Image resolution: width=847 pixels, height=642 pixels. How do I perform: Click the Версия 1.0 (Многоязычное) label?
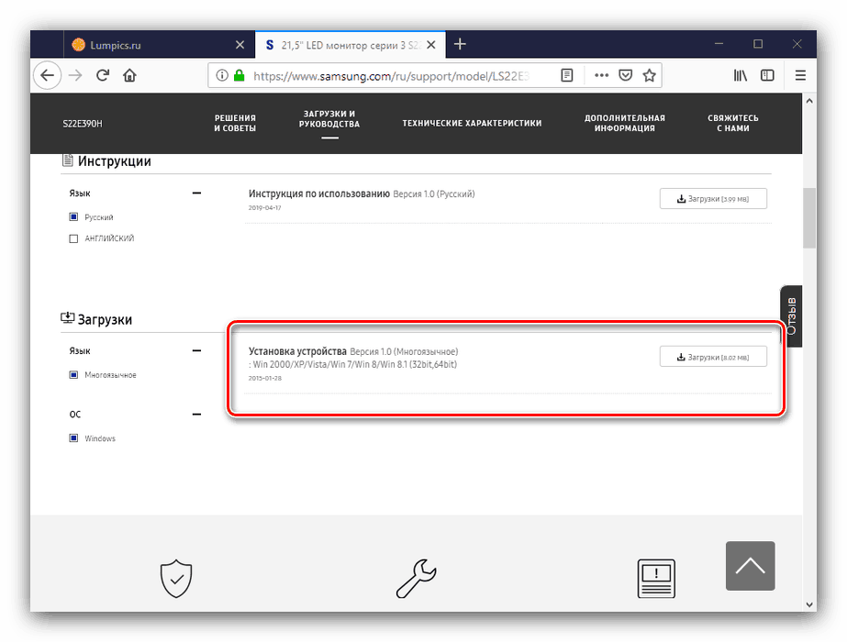click(404, 351)
